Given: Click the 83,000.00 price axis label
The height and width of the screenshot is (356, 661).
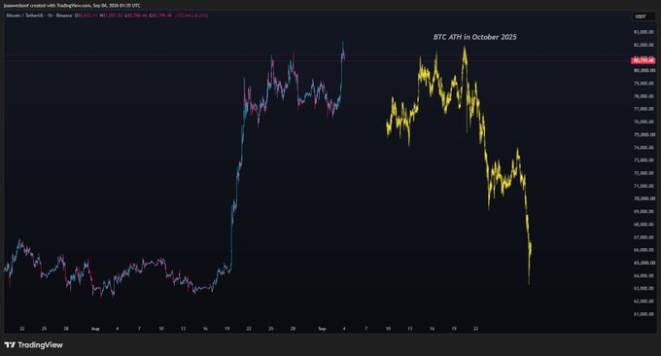Looking at the screenshot, I should 644,32.
